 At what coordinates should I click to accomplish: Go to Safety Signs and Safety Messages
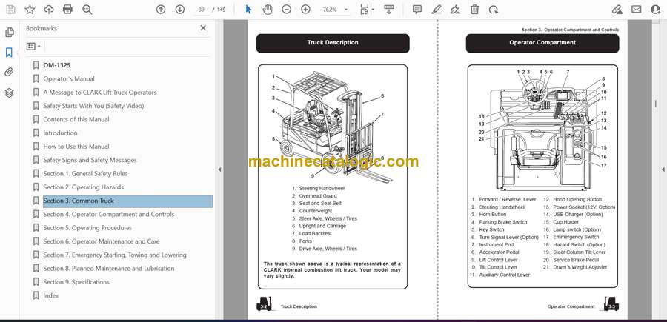pyautogui.click(x=90, y=160)
